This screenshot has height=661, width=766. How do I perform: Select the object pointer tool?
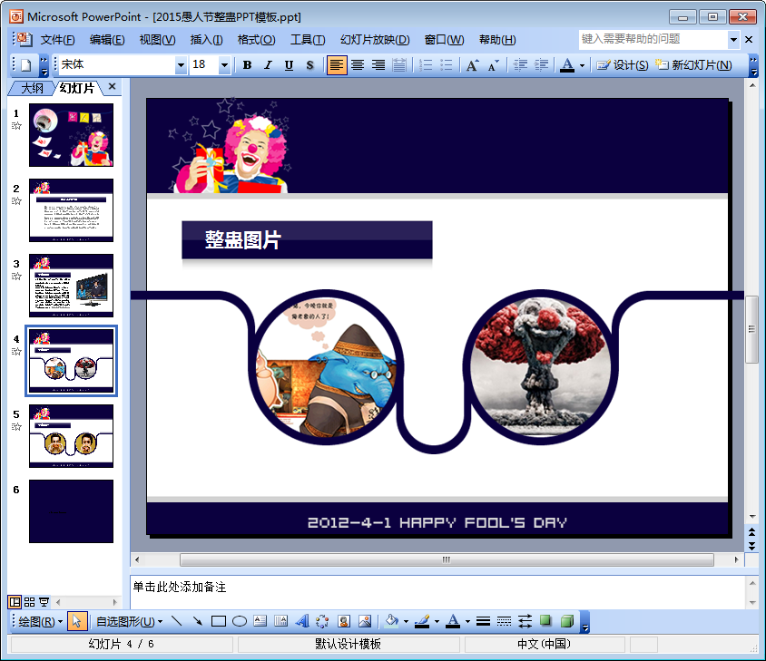point(77,621)
